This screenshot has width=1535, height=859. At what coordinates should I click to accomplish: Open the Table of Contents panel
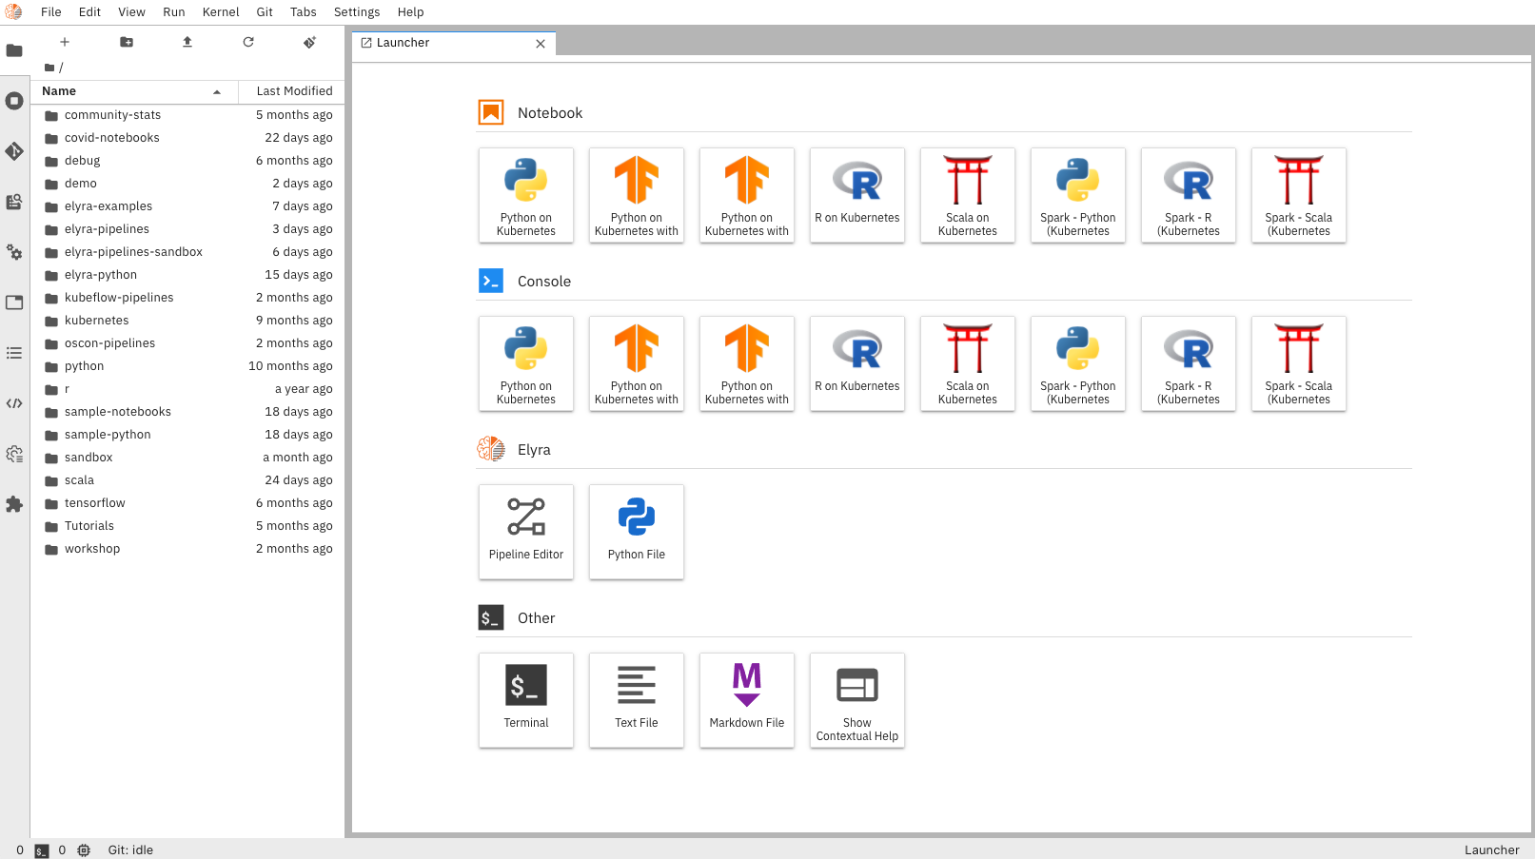(14, 353)
